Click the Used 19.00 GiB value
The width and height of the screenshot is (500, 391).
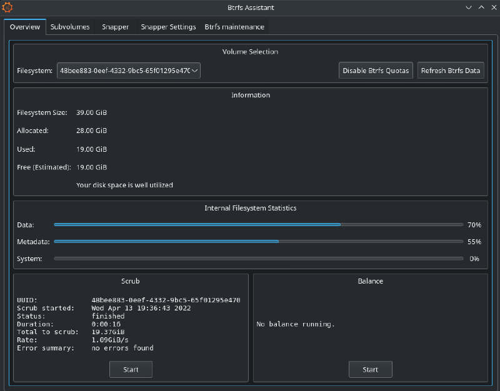pyautogui.click(x=91, y=149)
